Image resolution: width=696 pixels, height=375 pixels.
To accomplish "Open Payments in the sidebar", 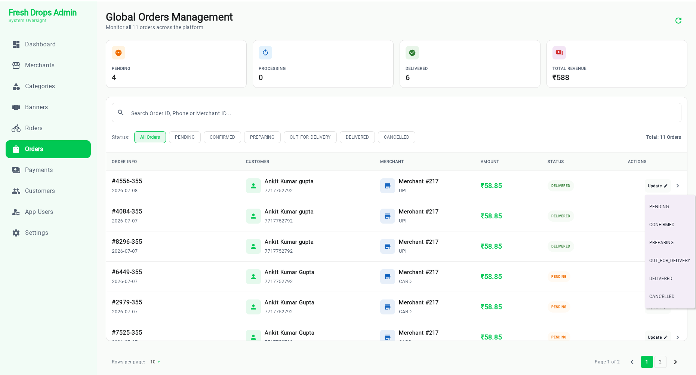I will (x=48, y=170).
